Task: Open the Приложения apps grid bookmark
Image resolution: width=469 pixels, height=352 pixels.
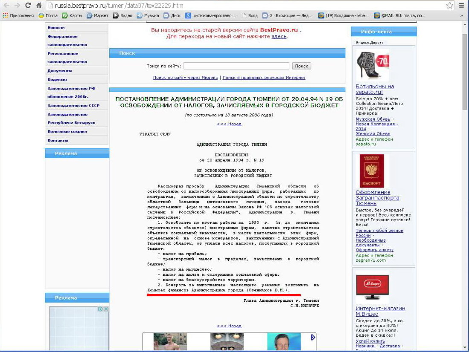Action: (18, 15)
